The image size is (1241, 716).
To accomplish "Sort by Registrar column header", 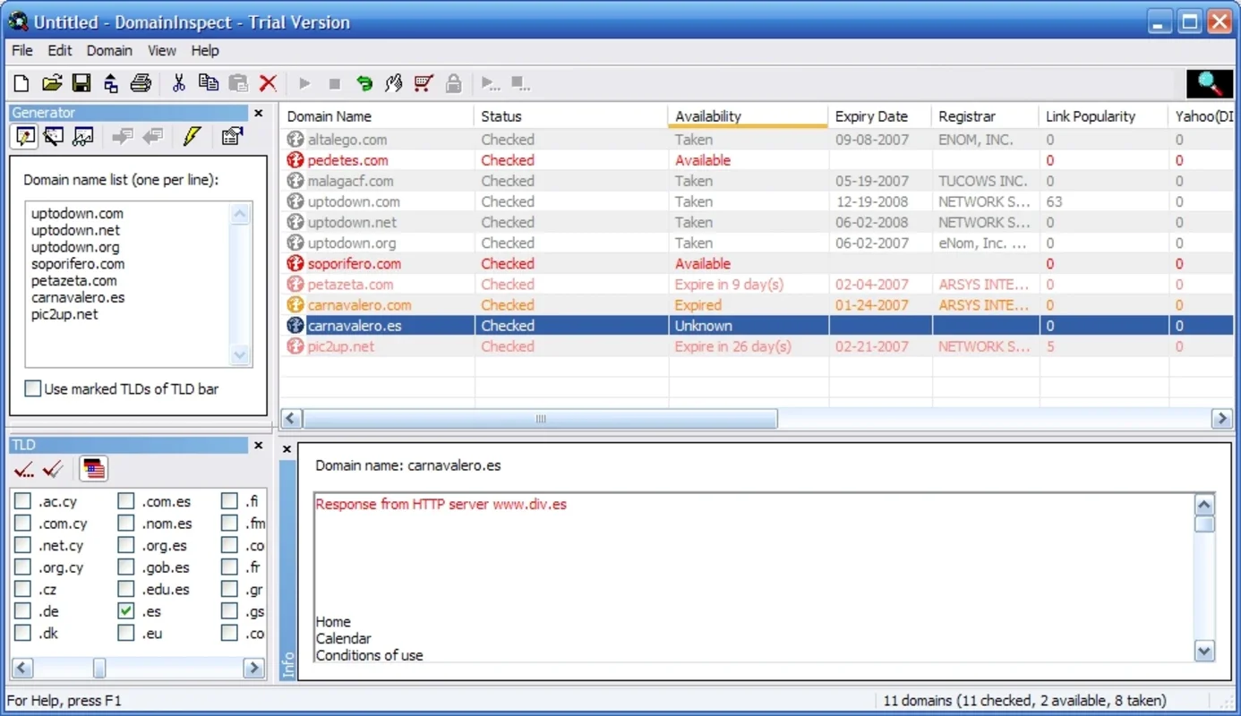I will coord(985,116).
